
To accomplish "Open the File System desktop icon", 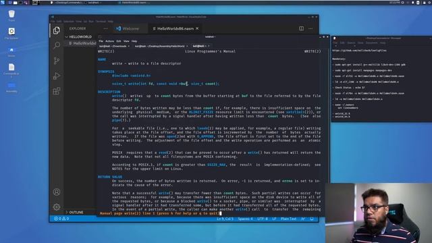I will point(11,33).
